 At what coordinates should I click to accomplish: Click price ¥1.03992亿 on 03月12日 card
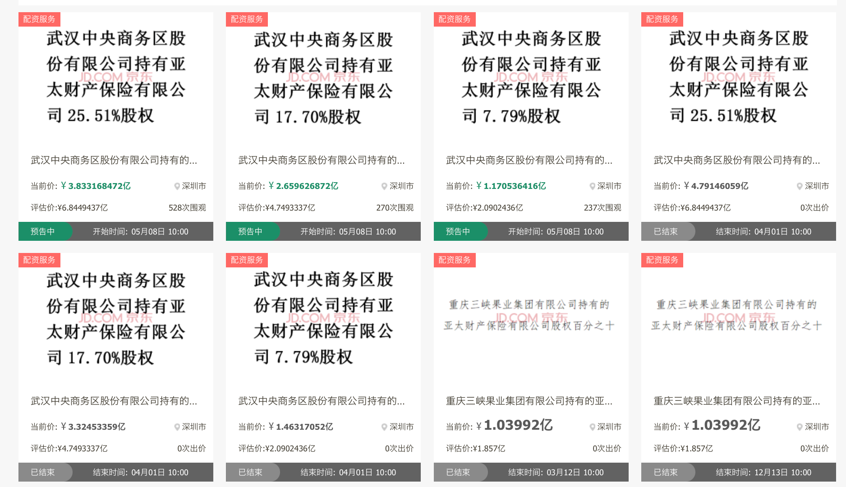[x=514, y=425]
